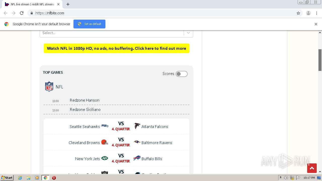Click the yellow Watch NFL 1080p banner

[x=116, y=48]
